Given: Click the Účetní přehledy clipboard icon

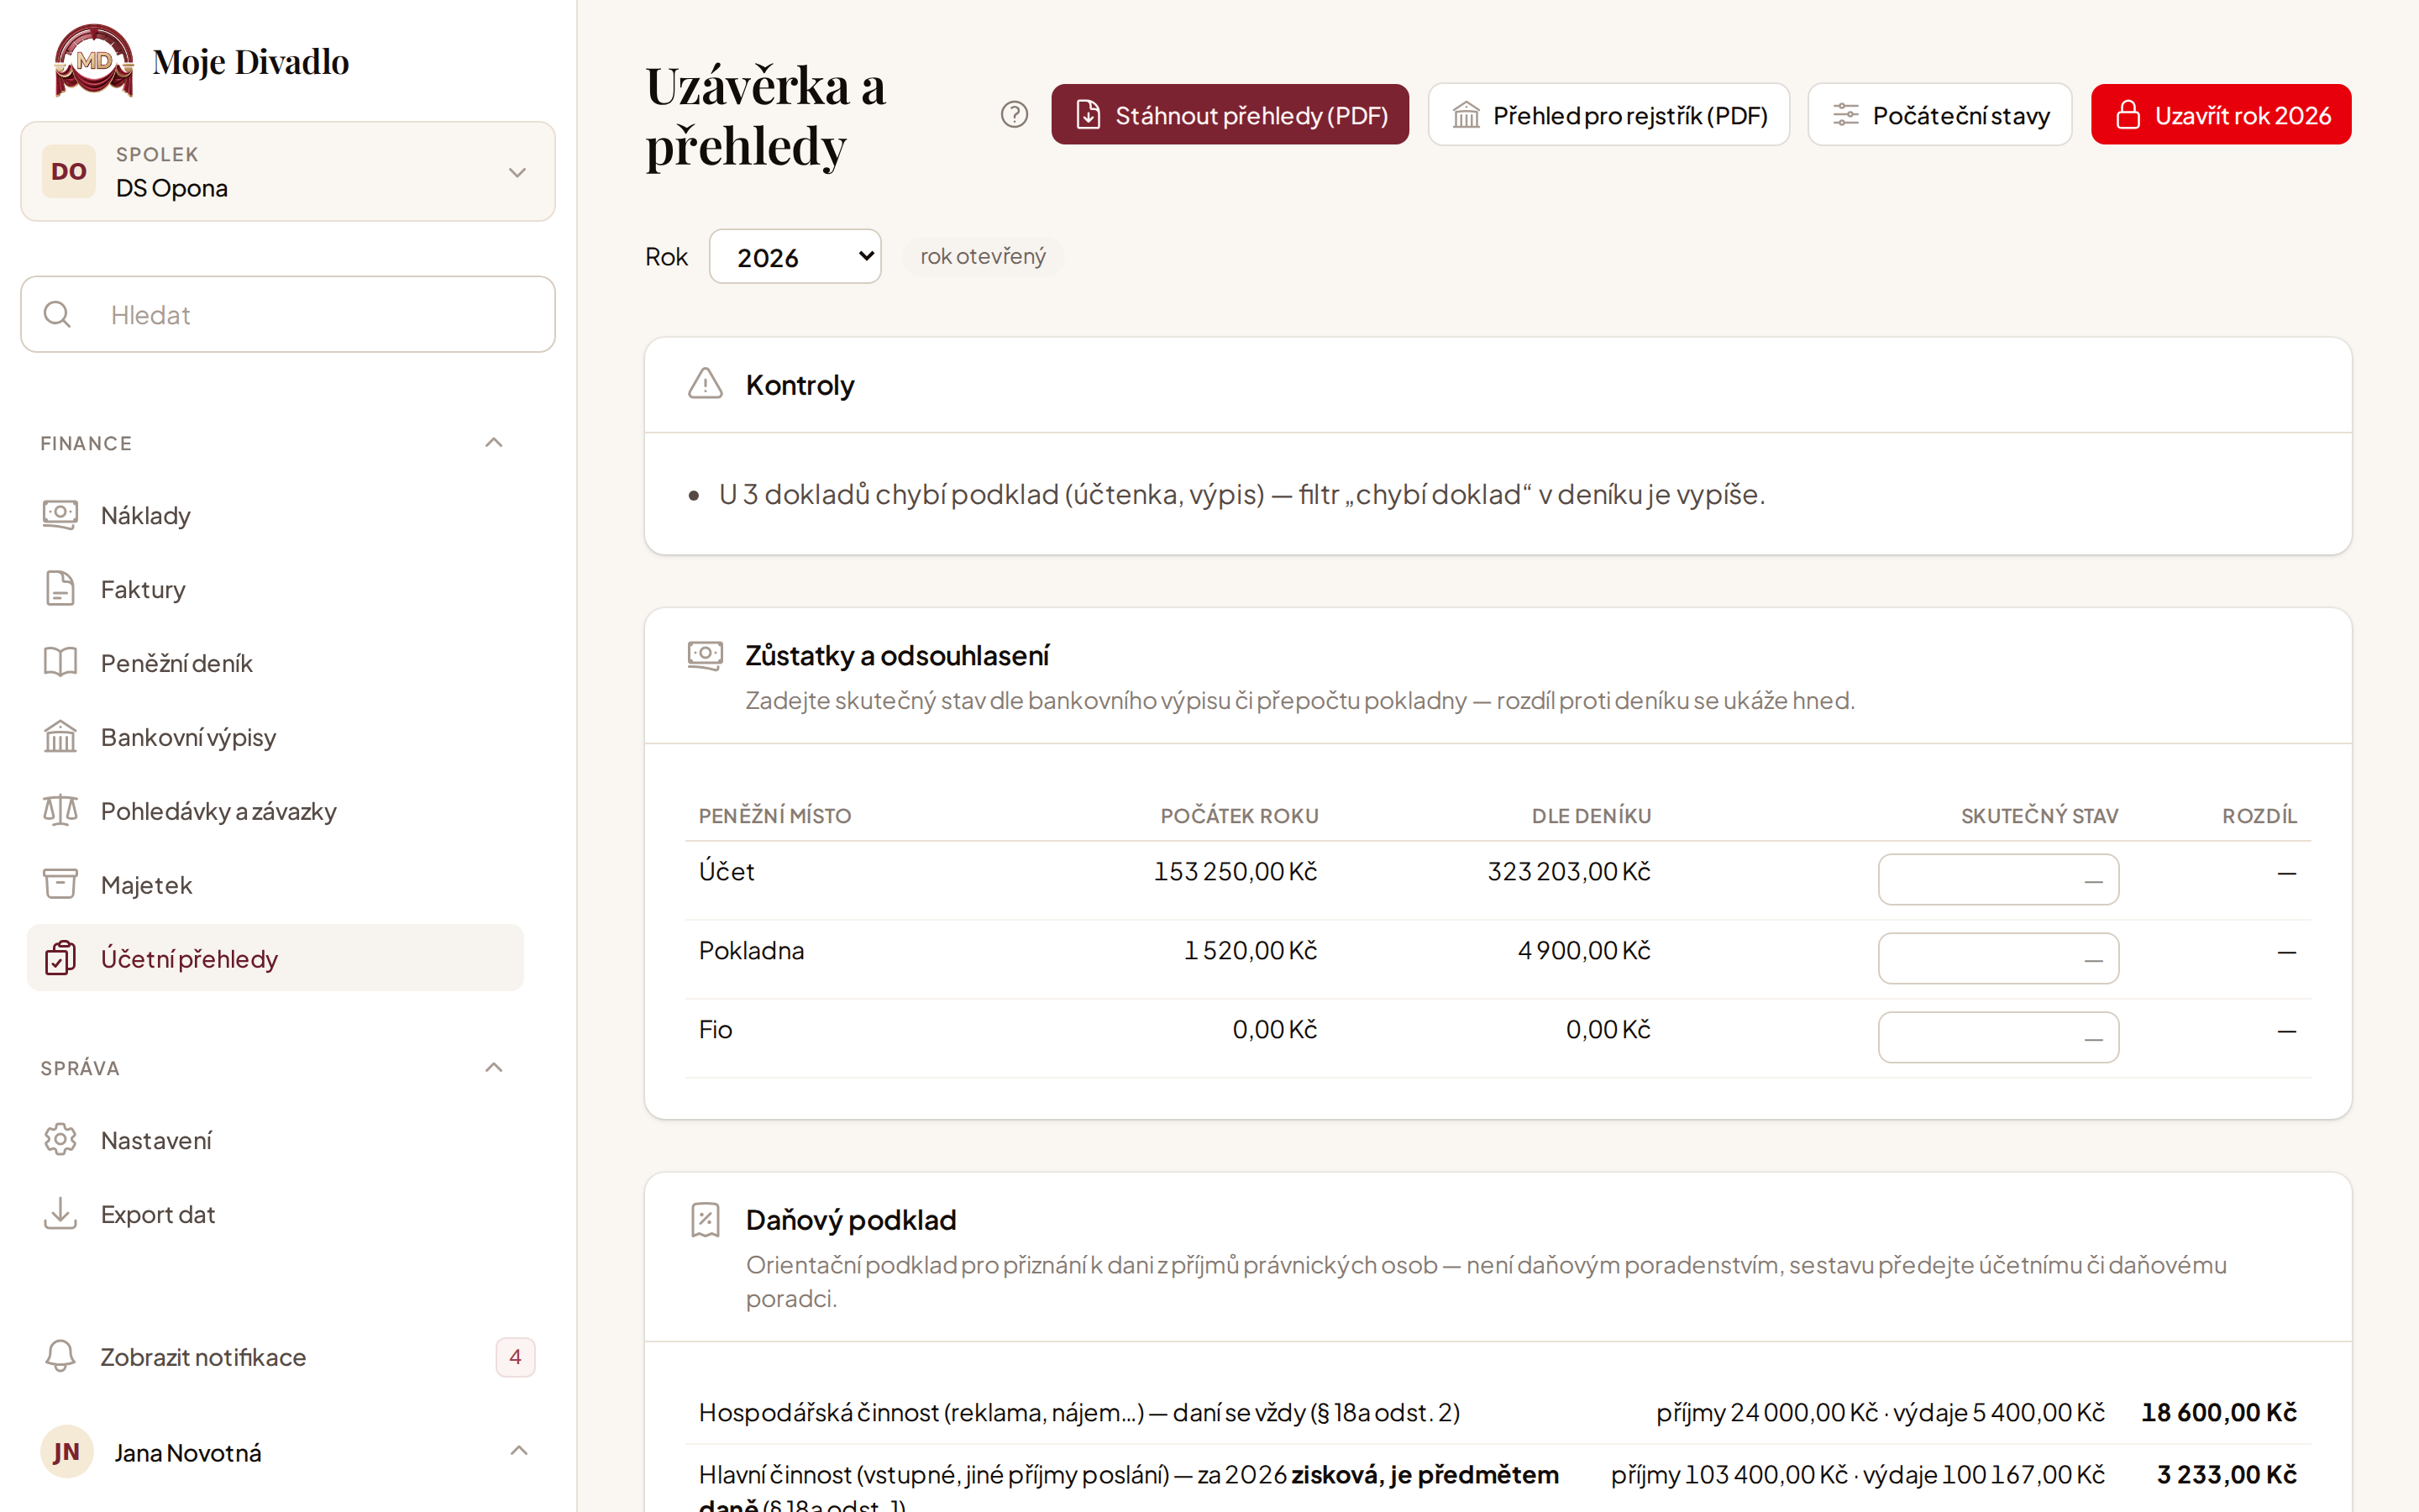Looking at the screenshot, I should tap(60, 958).
